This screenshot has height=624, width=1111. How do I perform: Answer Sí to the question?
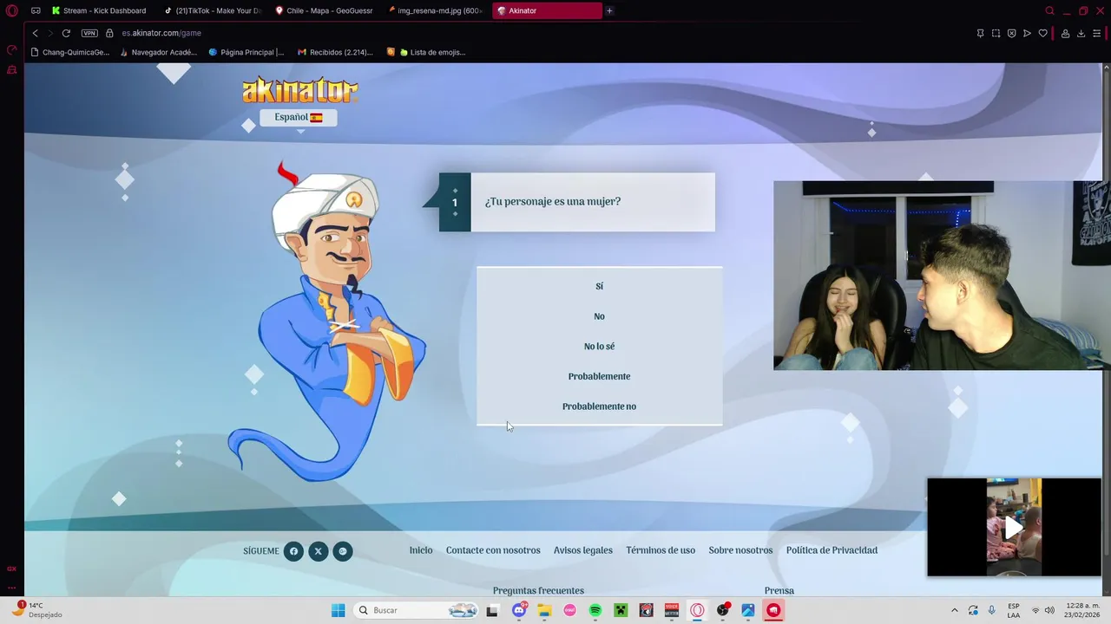tap(599, 286)
